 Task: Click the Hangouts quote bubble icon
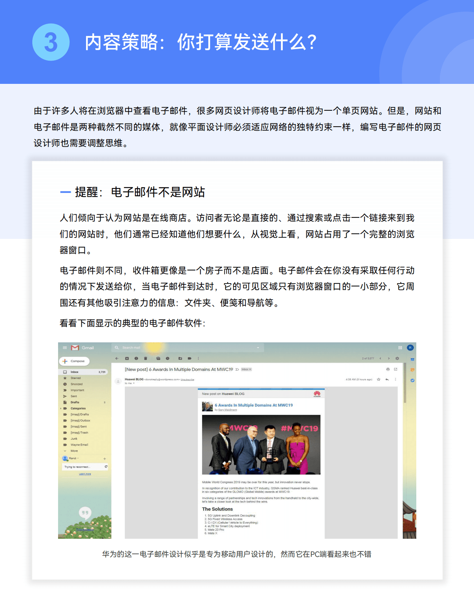coord(85,513)
